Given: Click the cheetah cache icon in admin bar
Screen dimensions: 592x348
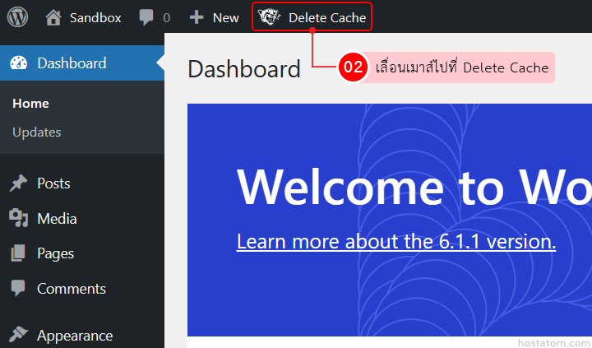Looking at the screenshot, I should 269,16.
